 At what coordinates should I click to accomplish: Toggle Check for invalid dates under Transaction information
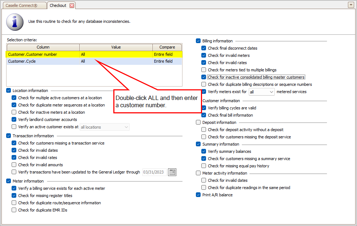click(x=14, y=150)
